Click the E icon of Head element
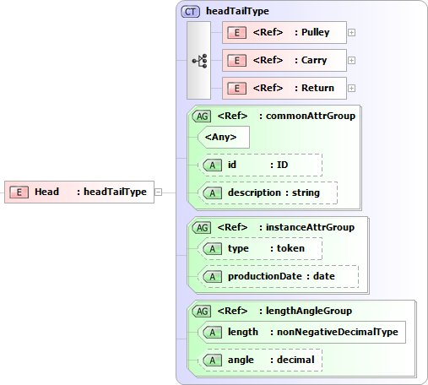 (x=19, y=192)
